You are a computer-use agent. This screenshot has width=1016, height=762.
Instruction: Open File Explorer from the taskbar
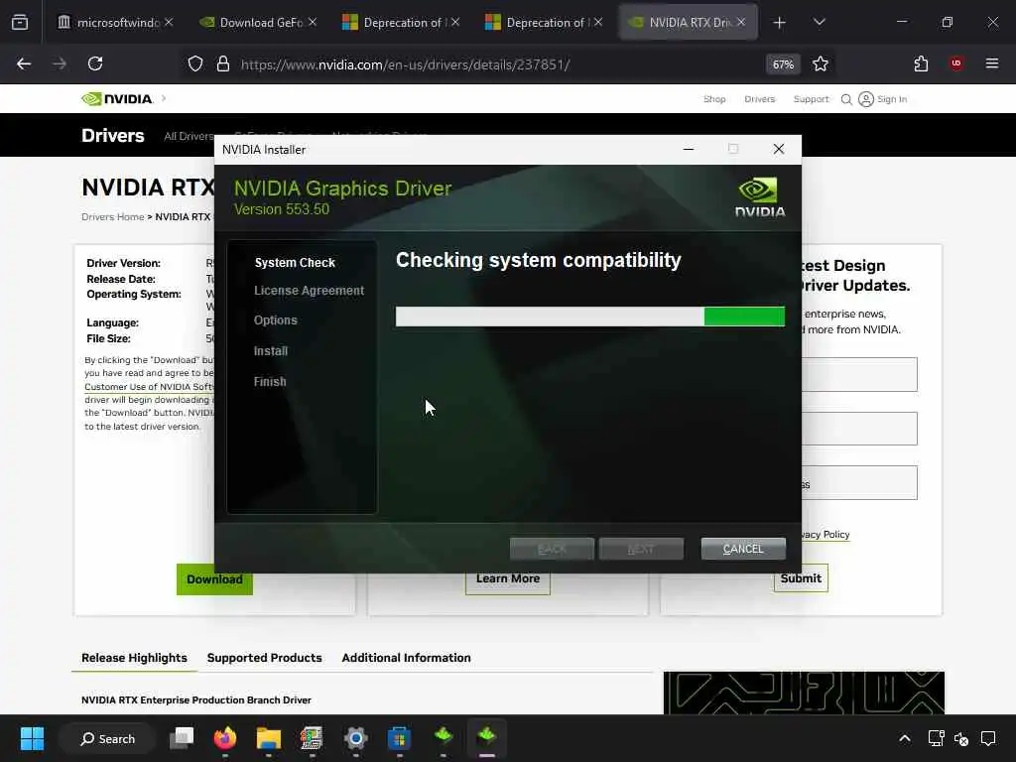pyautogui.click(x=268, y=738)
